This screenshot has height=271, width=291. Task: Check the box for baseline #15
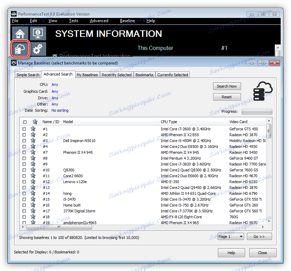pos(24,199)
